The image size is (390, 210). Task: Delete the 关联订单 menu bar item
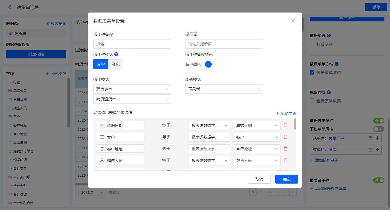click(370, 138)
